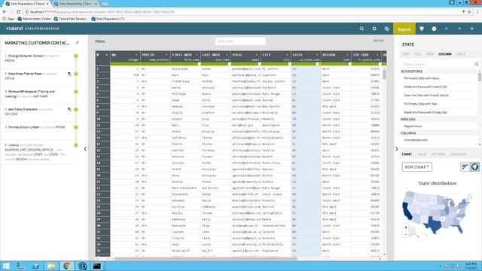Switch to ROW functions tab
Image resolution: width=482 pixels, height=271 pixels.
point(430,54)
